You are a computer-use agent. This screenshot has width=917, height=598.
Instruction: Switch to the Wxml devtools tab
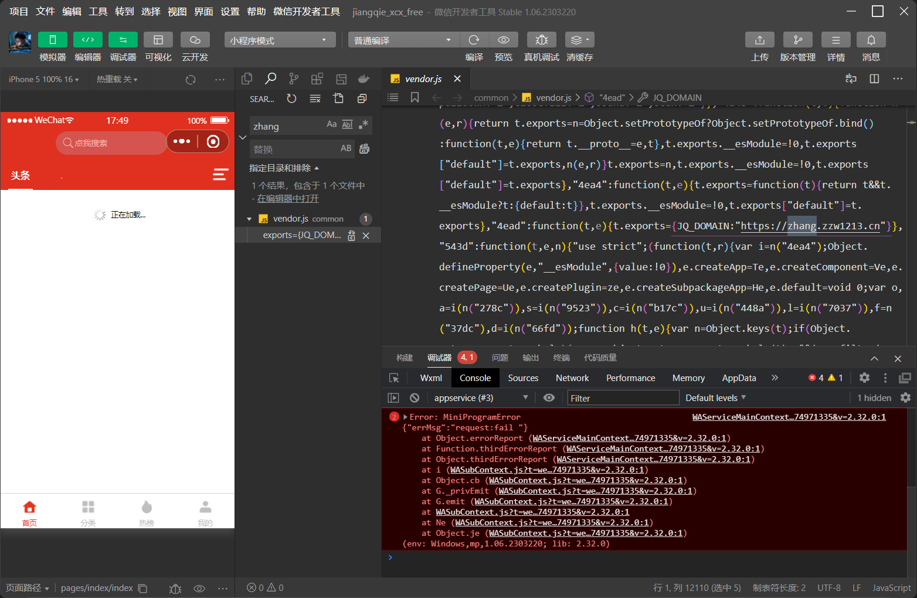point(431,378)
